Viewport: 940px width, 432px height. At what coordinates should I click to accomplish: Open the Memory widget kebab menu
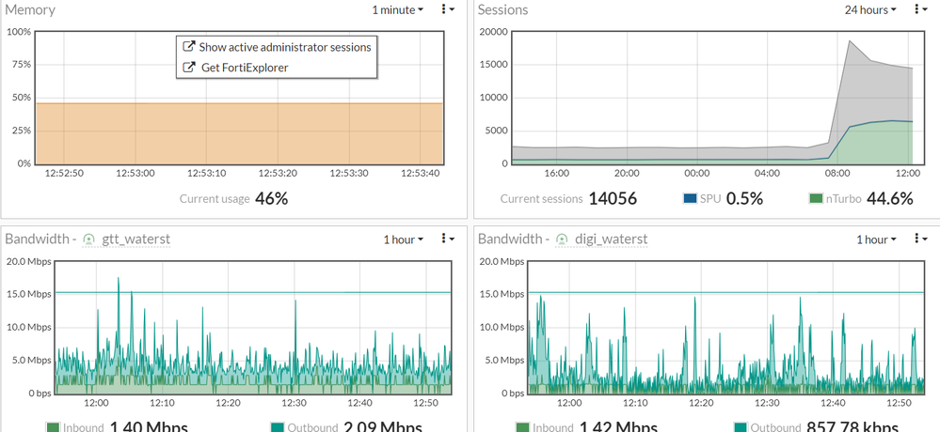pos(447,9)
